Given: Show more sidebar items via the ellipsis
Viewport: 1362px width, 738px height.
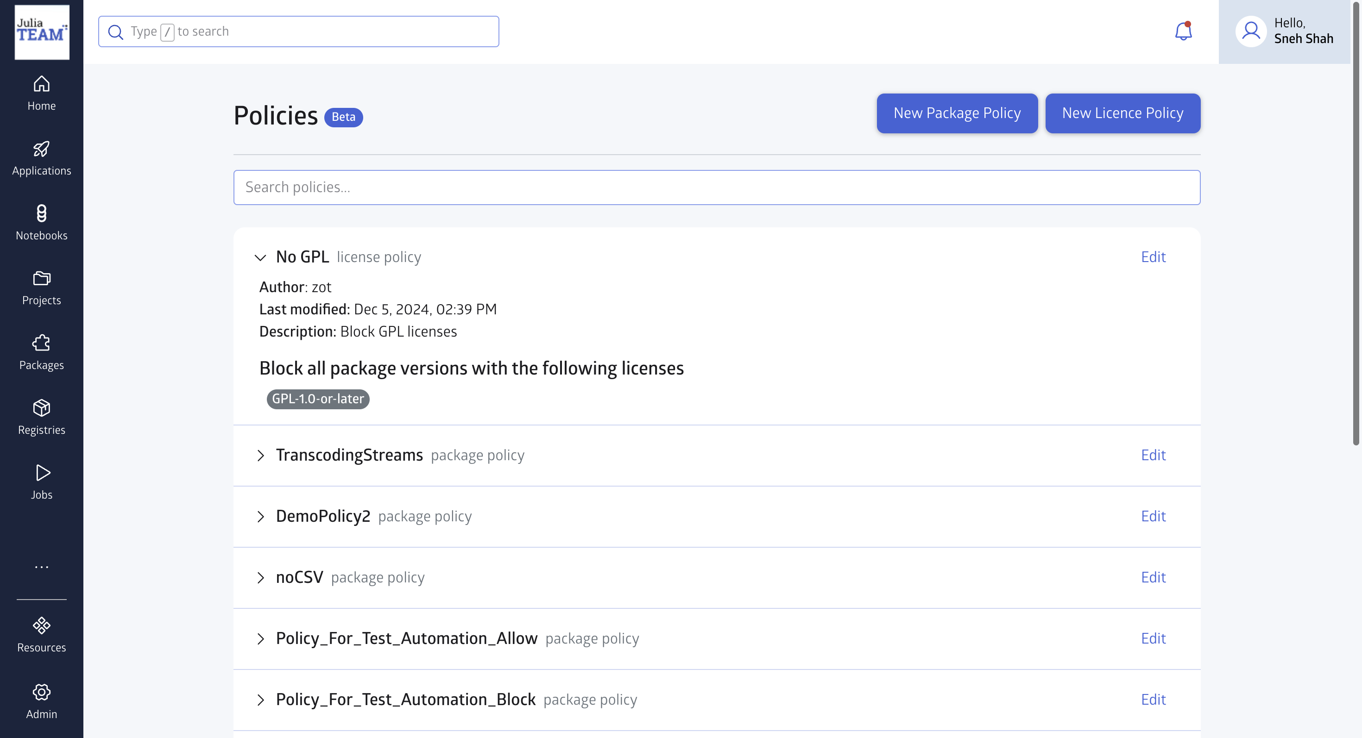Looking at the screenshot, I should pyautogui.click(x=41, y=567).
